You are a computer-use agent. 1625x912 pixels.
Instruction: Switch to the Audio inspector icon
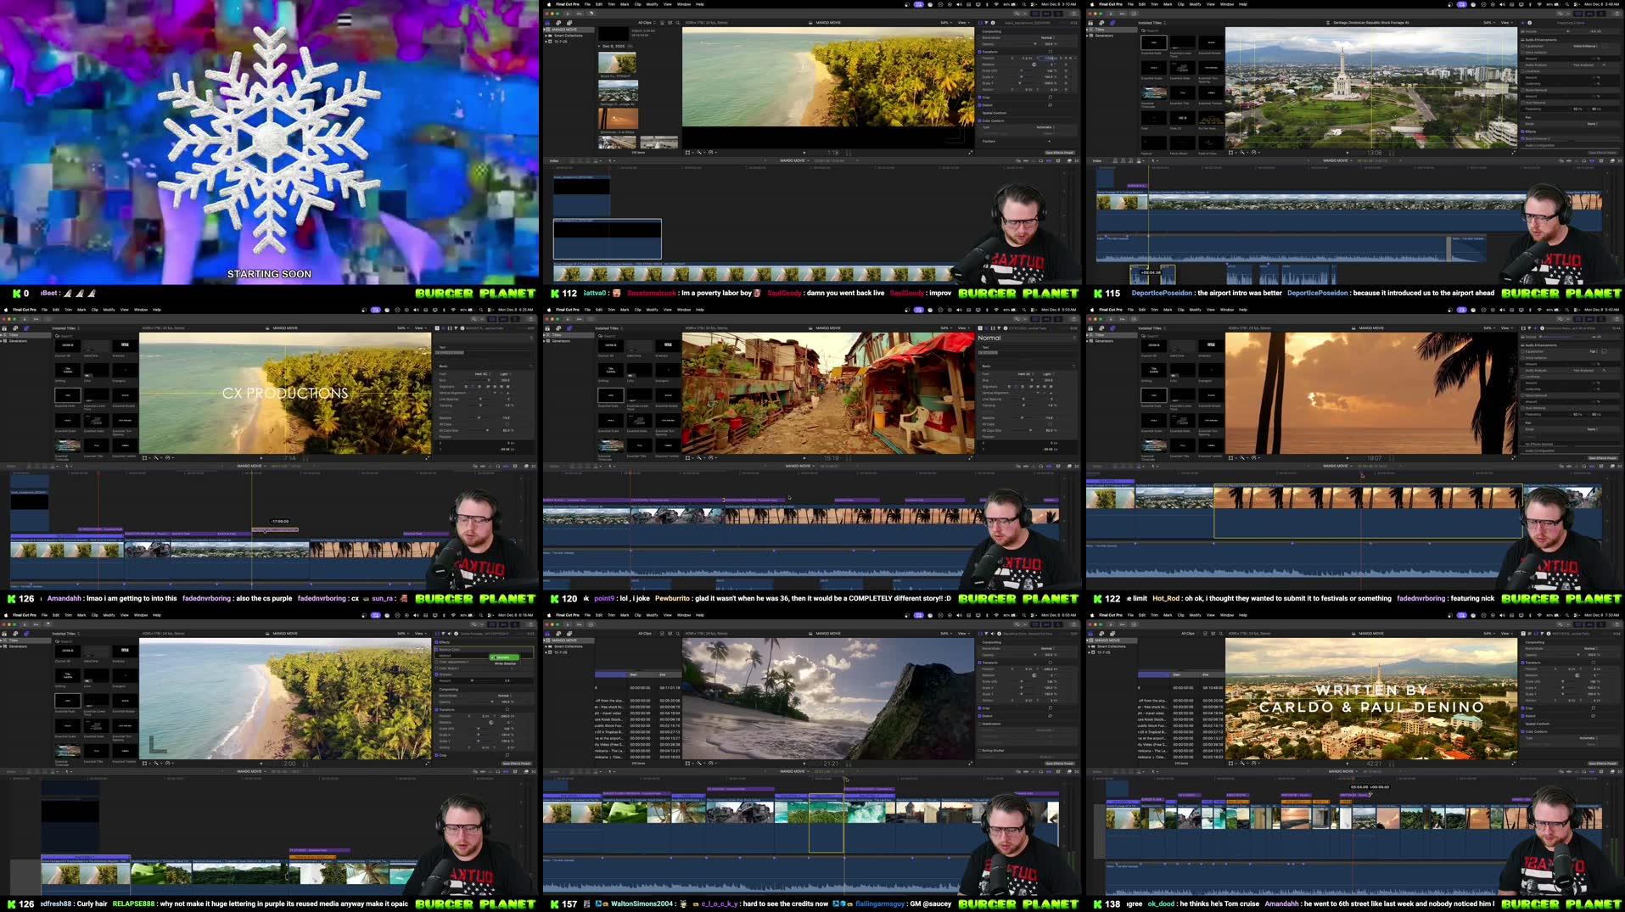(987, 23)
